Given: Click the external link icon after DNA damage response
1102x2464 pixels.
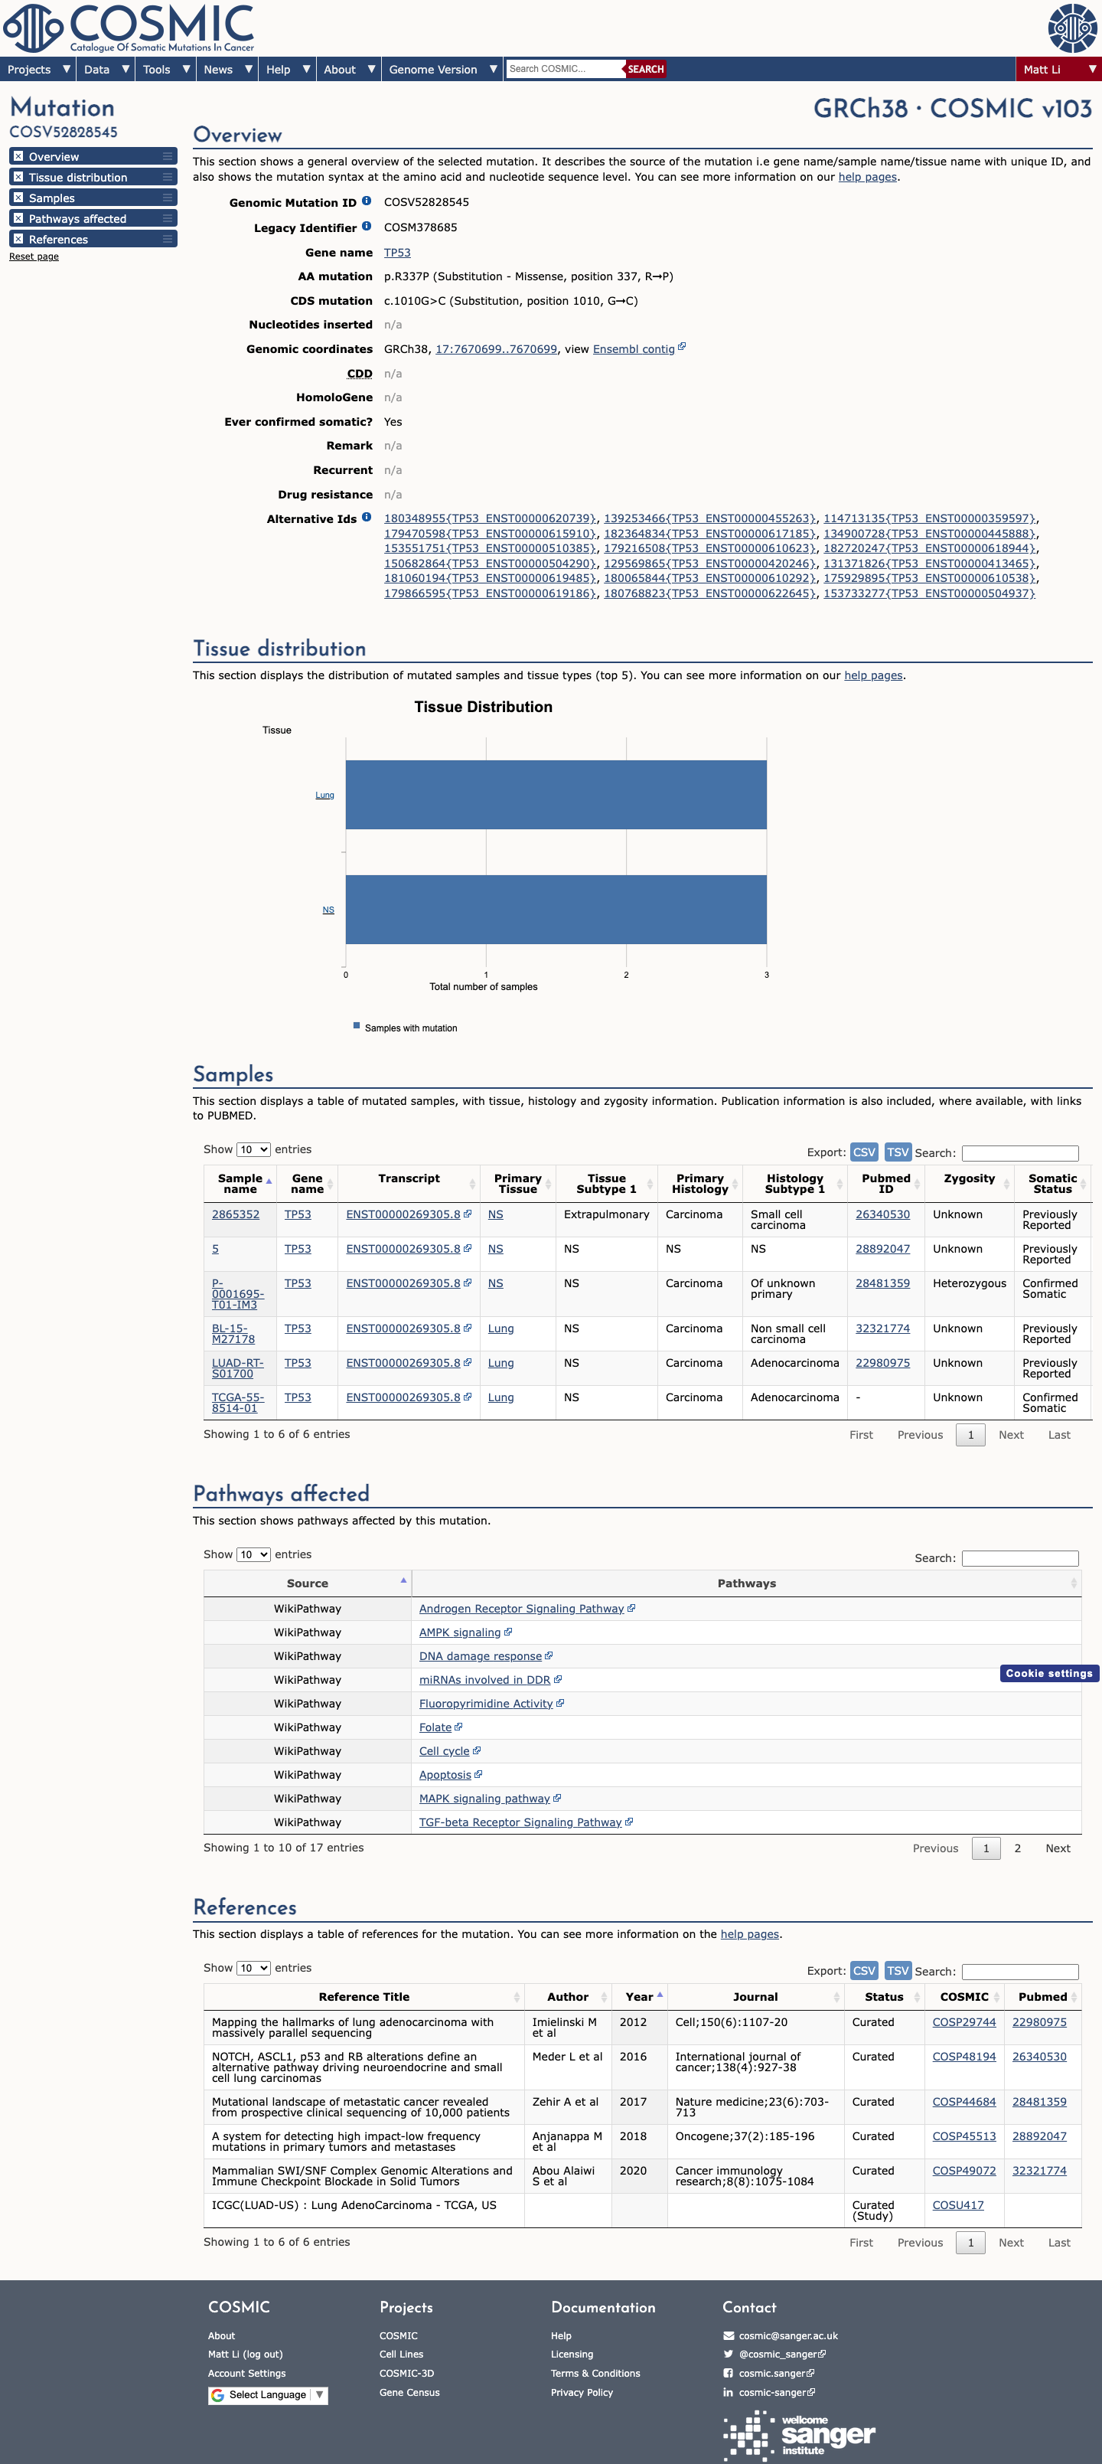Looking at the screenshot, I should [x=549, y=1655].
